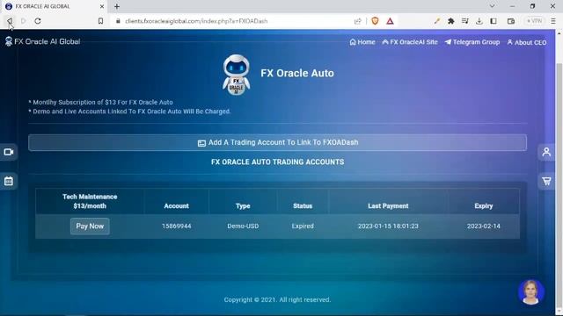This screenshot has height=316, width=563.
Task: Click the FX Oracle AI Global logo
Action: point(42,41)
